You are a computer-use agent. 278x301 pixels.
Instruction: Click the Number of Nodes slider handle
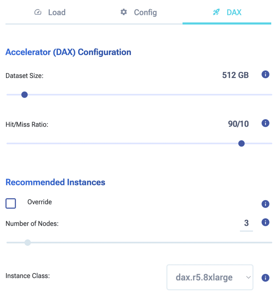tap(27, 242)
